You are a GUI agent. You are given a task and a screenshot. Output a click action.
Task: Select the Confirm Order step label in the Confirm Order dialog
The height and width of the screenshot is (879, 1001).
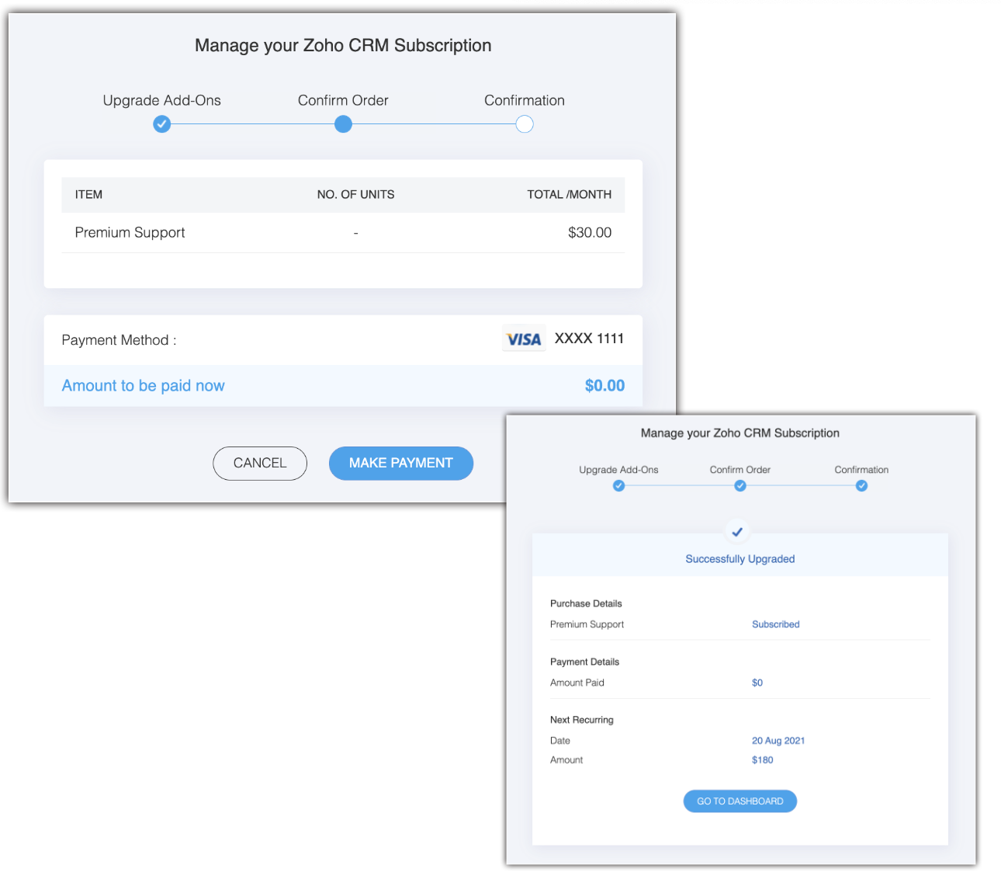tap(343, 100)
